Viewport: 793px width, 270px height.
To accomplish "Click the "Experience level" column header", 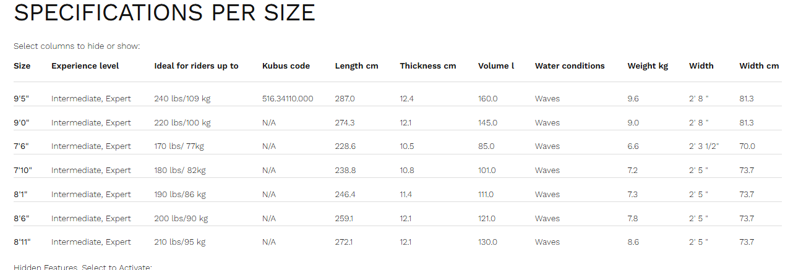I will click(x=85, y=66).
